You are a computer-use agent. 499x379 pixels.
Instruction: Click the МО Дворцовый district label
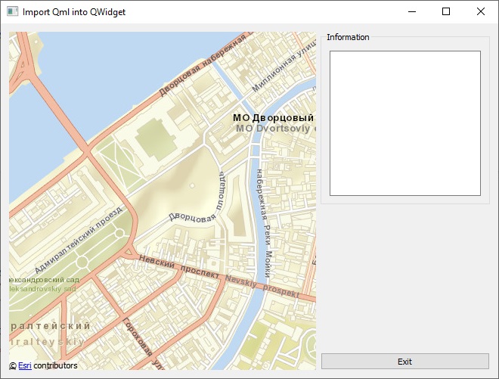(x=273, y=118)
